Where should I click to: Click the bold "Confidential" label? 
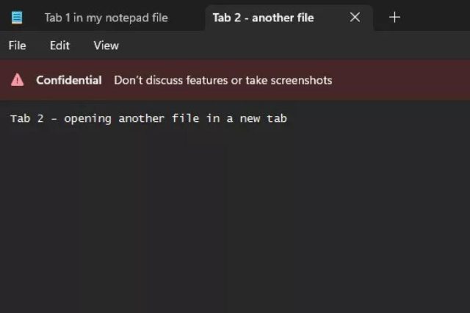click(x=69, y=80)
